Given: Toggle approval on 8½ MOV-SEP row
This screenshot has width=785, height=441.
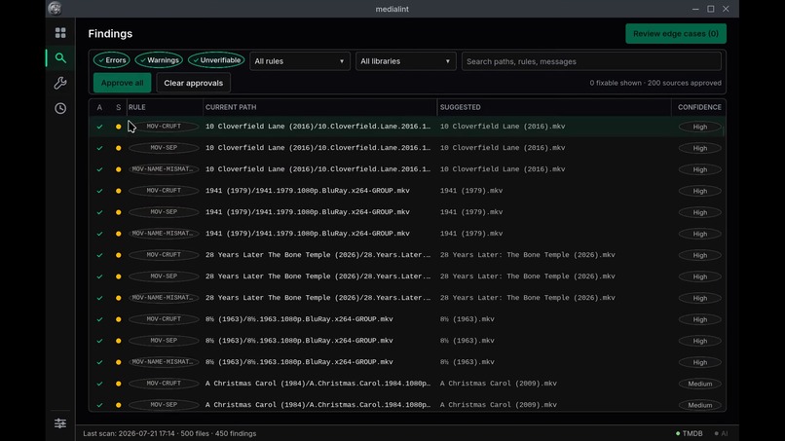Looking at the screenshot, I should 99,341.
